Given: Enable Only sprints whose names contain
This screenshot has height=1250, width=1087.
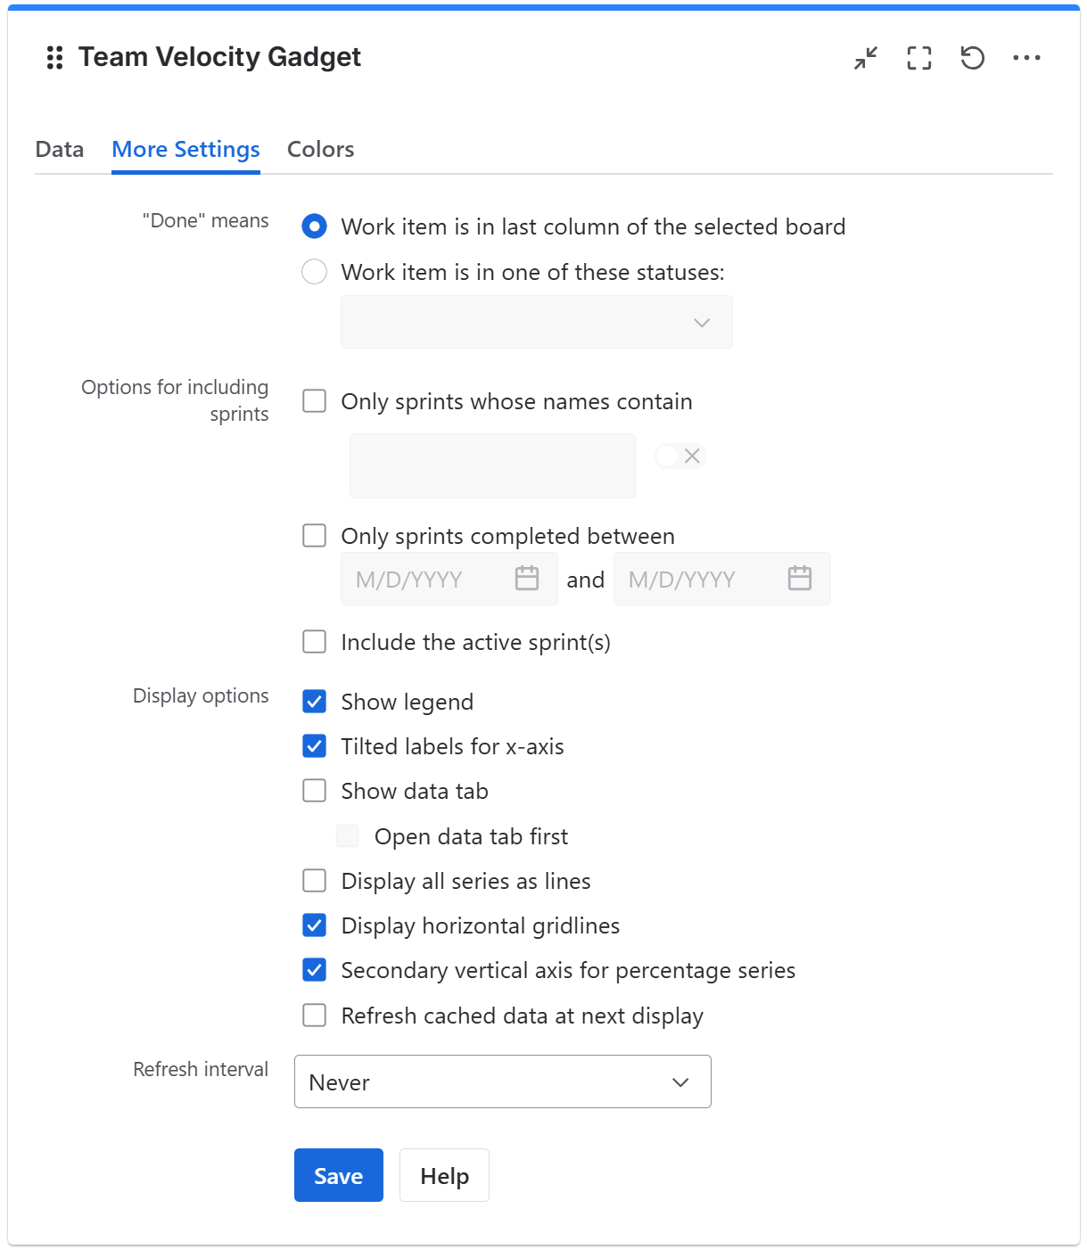Looking at the screenshot, I should point(314,401).
